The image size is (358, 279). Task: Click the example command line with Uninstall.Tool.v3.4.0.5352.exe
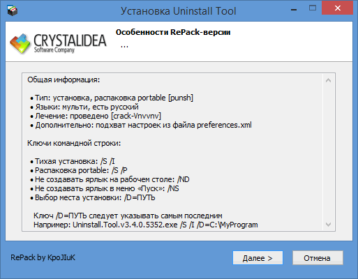point(146,225)
